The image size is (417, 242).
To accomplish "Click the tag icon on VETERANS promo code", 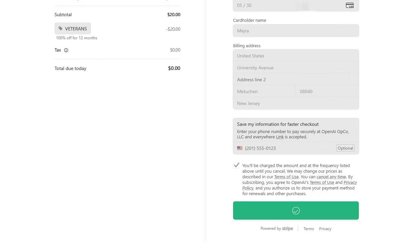I will click(61, 29).
